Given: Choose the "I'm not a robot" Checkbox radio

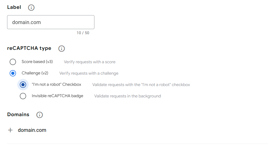Looking at the screenshot, I should pyautogui.click(x=23, y=85).
